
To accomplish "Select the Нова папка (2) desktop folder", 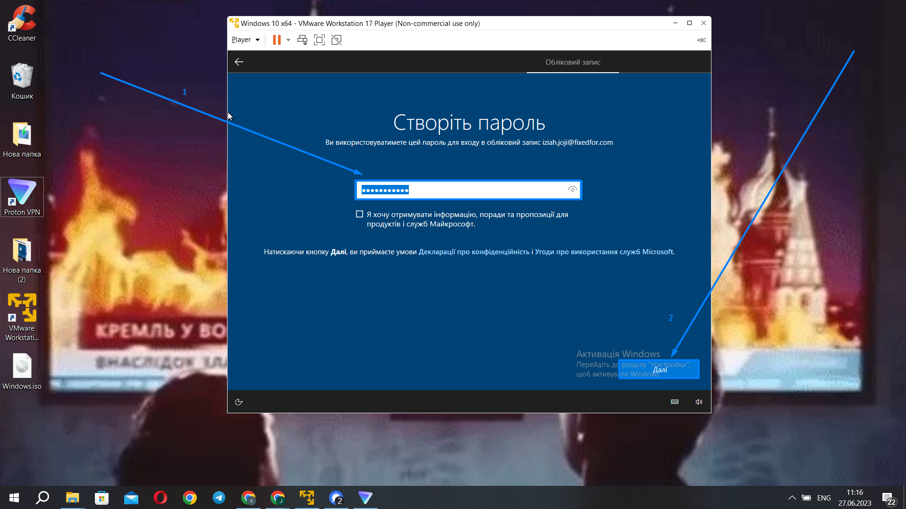I will [x=22, y=260].
